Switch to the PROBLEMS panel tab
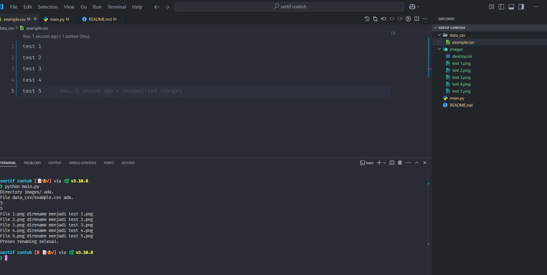547x275 pixels. pyautogui.click(x=32, y=163)
